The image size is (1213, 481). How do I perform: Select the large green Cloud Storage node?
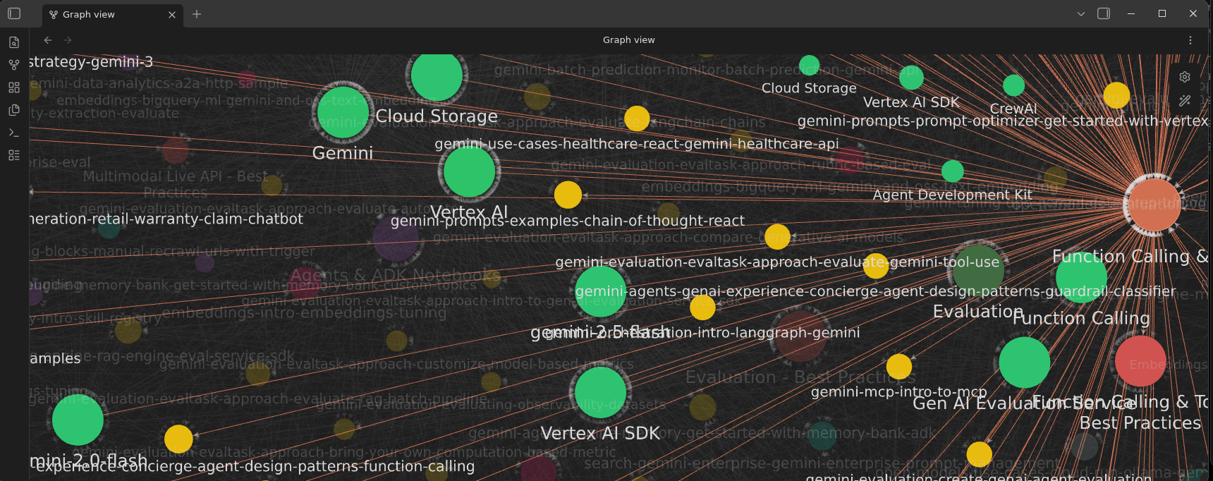[x=437, y=75]
